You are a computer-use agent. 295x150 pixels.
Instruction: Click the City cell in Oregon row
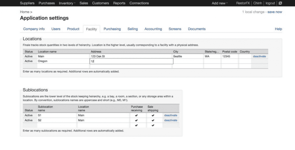coord(188,61)
